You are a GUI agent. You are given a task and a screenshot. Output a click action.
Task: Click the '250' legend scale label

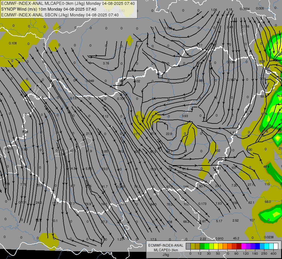coord(264,254)
